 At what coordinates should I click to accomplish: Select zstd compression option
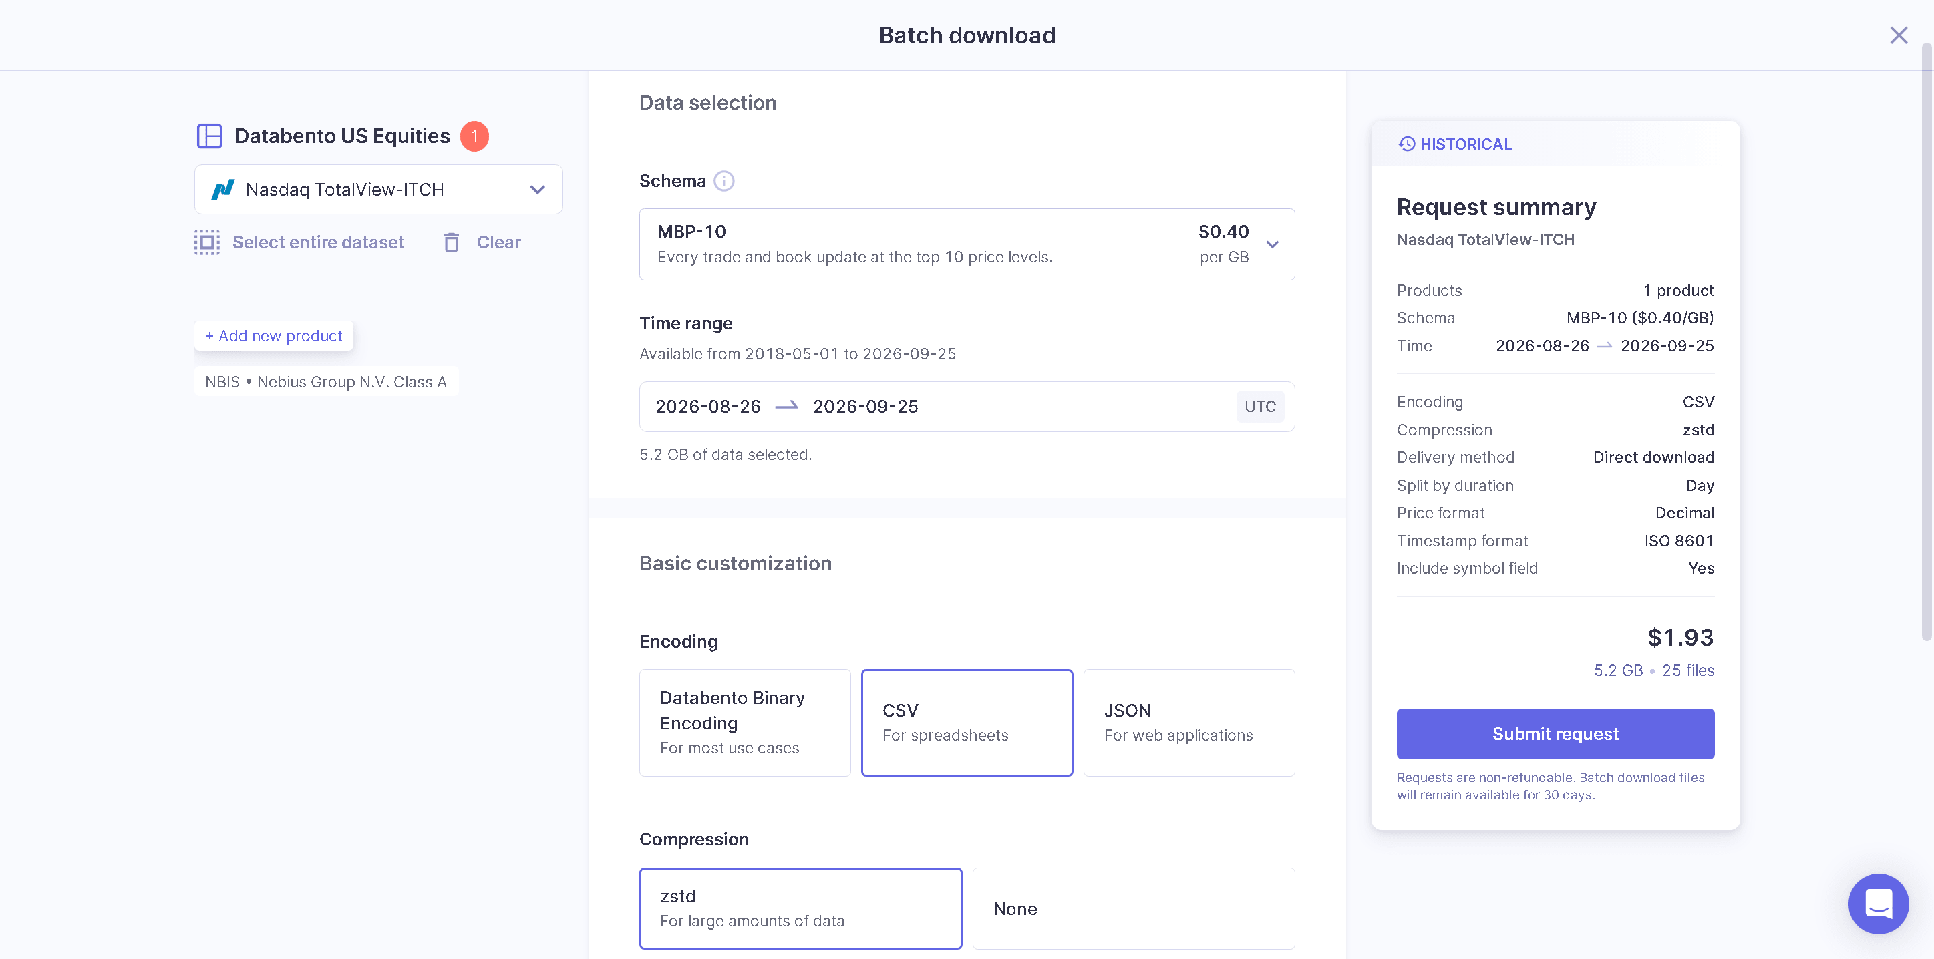(800, 908)
